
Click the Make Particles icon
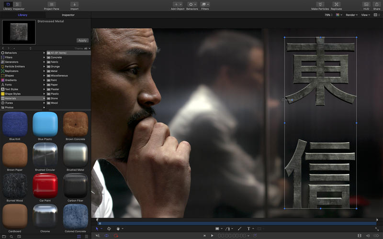(x=320, y=4)
